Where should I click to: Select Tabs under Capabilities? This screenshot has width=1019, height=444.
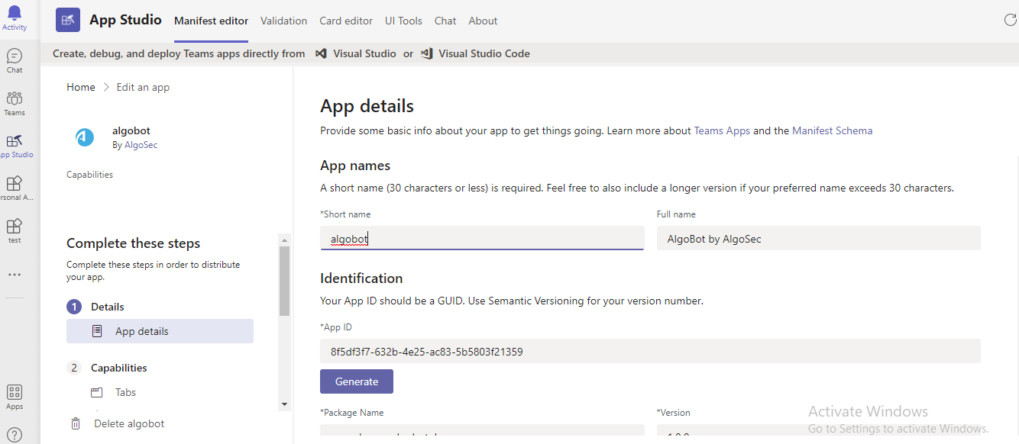pyautogui.click(x=125, y=392)
